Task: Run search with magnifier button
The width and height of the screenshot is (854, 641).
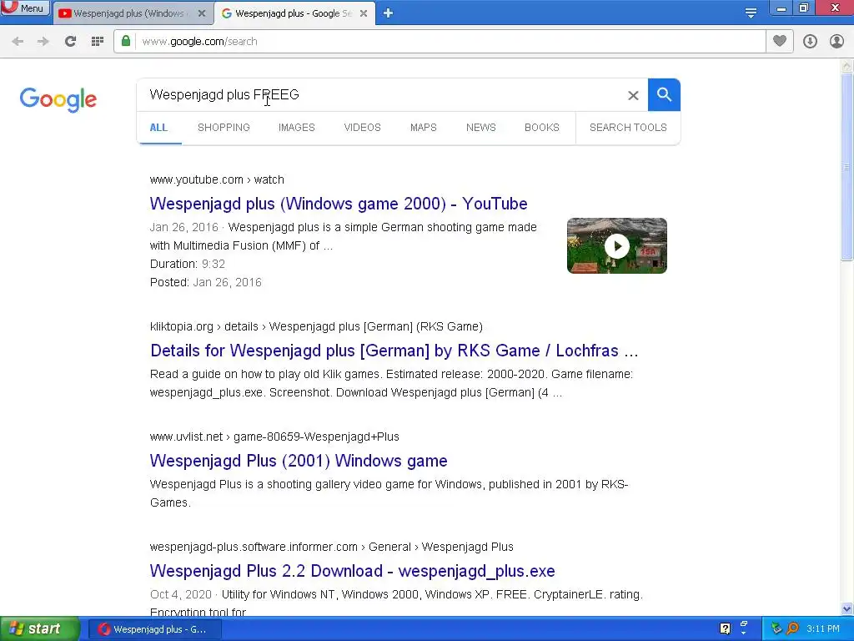Action: [x=664, y=95]
